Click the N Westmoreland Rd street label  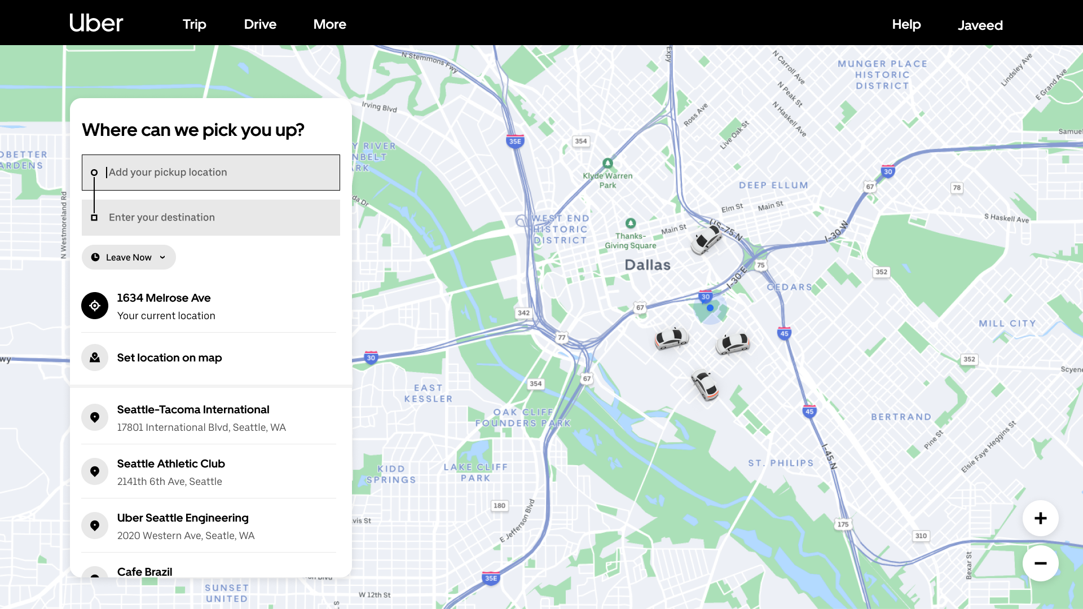64,226
